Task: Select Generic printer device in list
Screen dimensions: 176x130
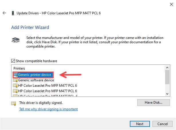Action: (x=35, y=75)
